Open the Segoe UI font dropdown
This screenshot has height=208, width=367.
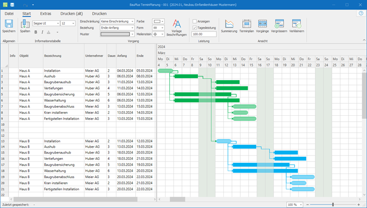[x=46, y=24]
